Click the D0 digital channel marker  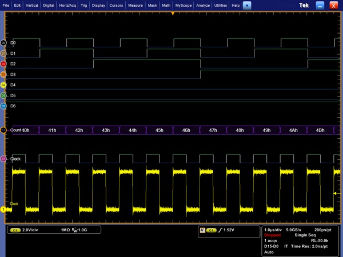tap(3, 43)
